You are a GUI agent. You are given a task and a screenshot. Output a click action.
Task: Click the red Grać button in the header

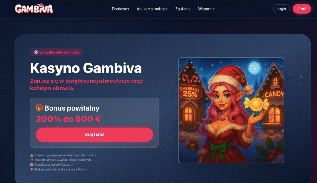[x=302, y=9]
